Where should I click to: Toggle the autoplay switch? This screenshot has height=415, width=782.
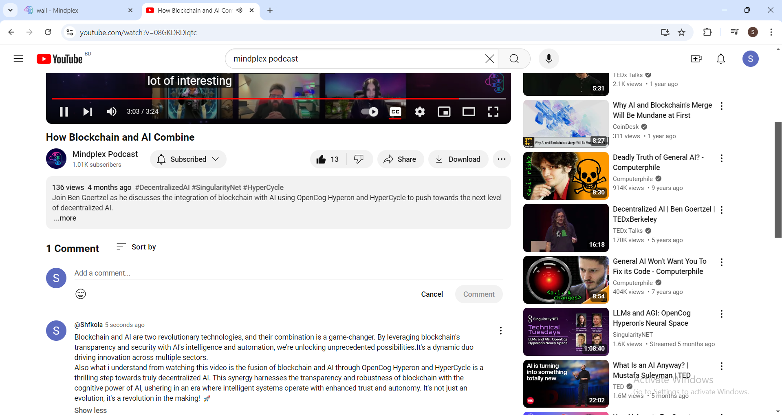370,112
